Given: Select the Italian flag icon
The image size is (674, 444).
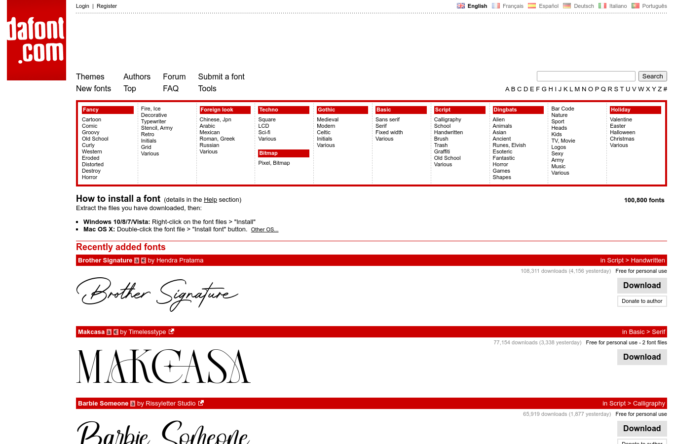Looking at the screenshot, I should (602, 6).
